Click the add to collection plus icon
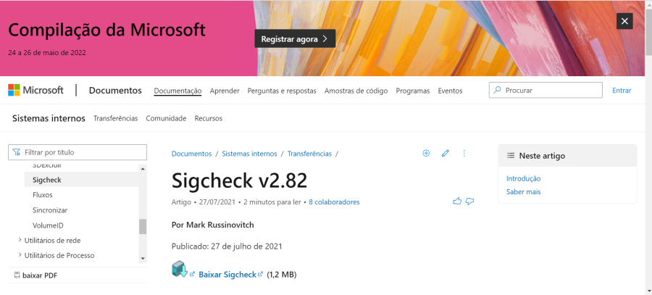Viewport: 652px width, 295px height. coord(426,154)
